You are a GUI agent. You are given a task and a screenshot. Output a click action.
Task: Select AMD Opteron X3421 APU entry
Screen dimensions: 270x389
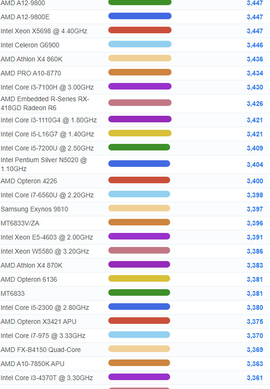38,322
